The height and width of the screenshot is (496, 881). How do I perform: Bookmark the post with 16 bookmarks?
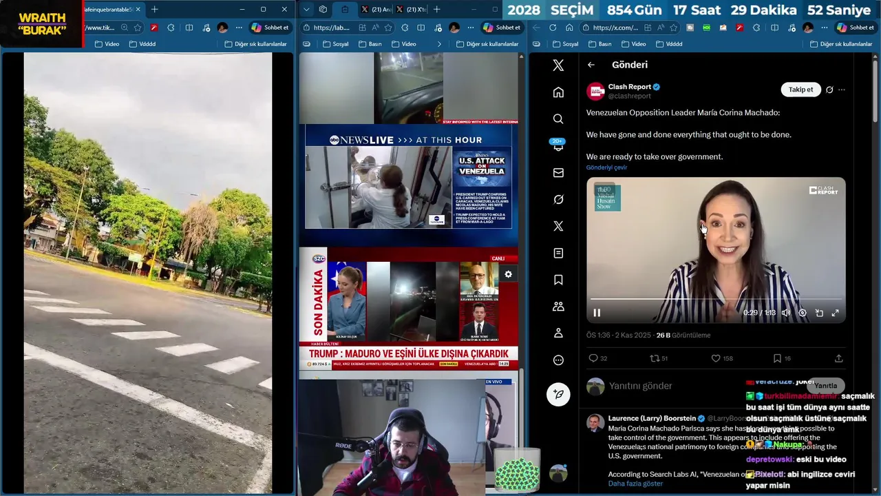(777, 358)
